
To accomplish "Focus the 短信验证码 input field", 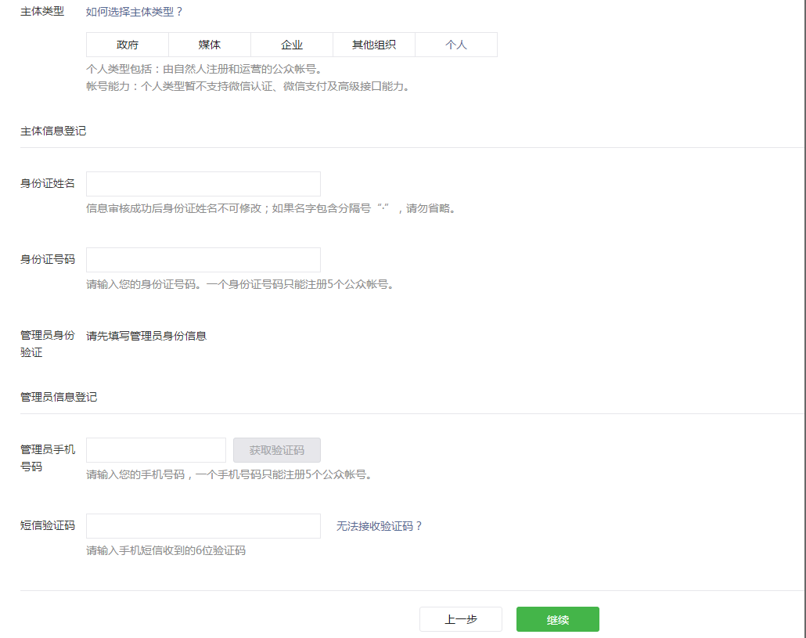I will point(203,526).
